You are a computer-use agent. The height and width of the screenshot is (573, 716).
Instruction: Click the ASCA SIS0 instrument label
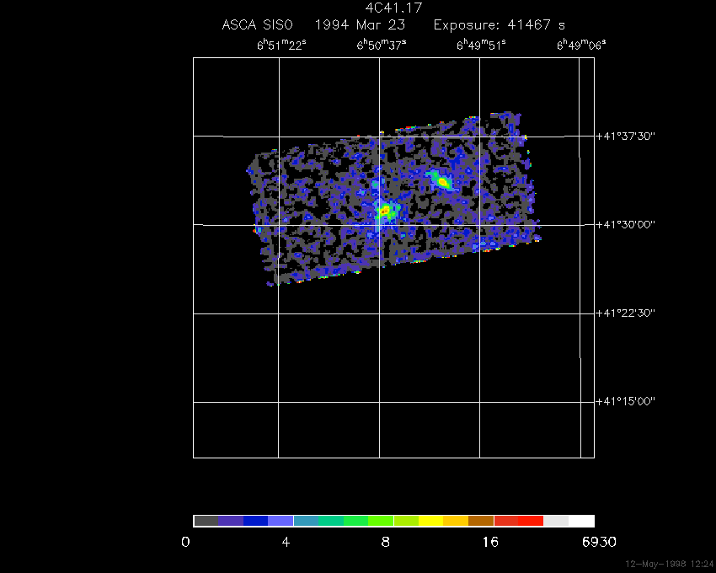(257, 24)
